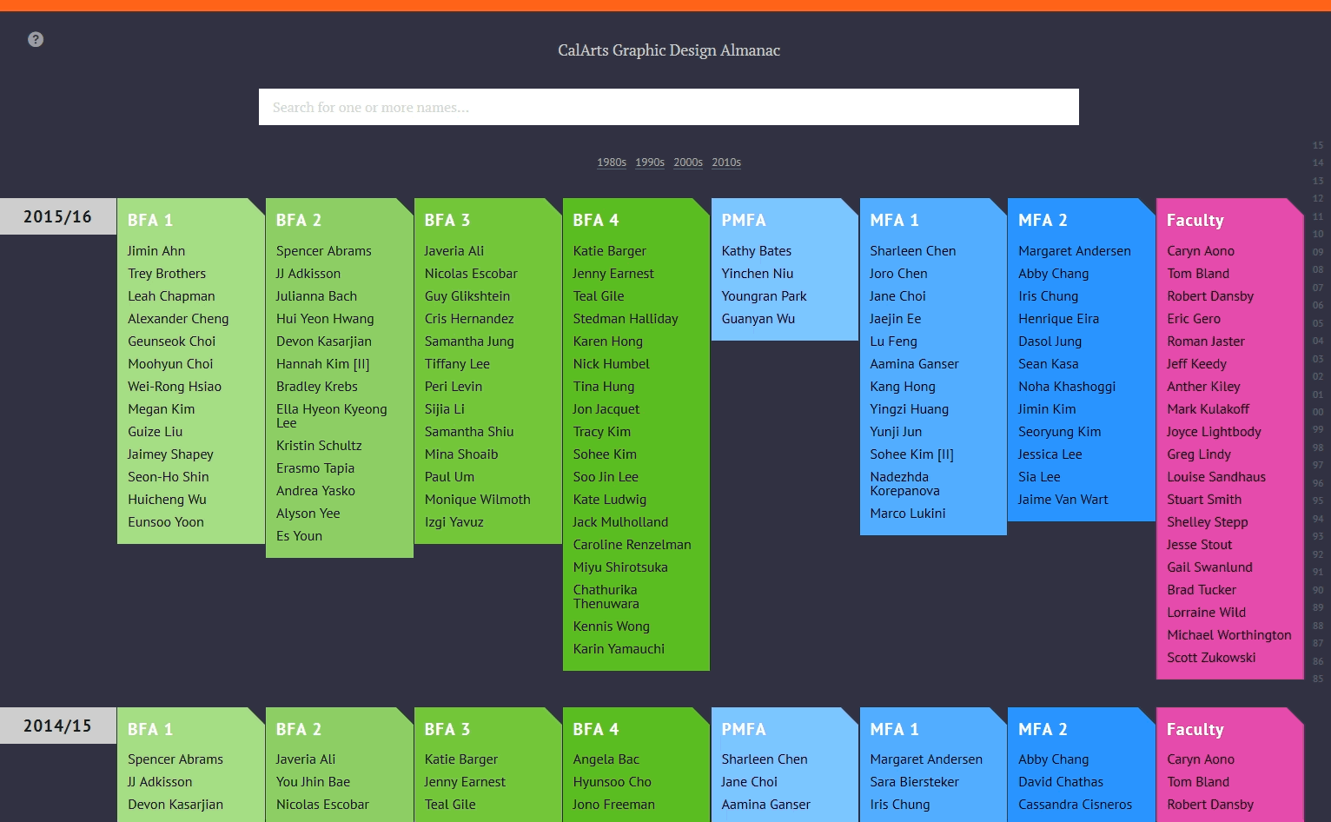This screenshot has height=822, width=1331.
Task: Click the 2015/16 BFA 3 column header
Action: point(447,220)
